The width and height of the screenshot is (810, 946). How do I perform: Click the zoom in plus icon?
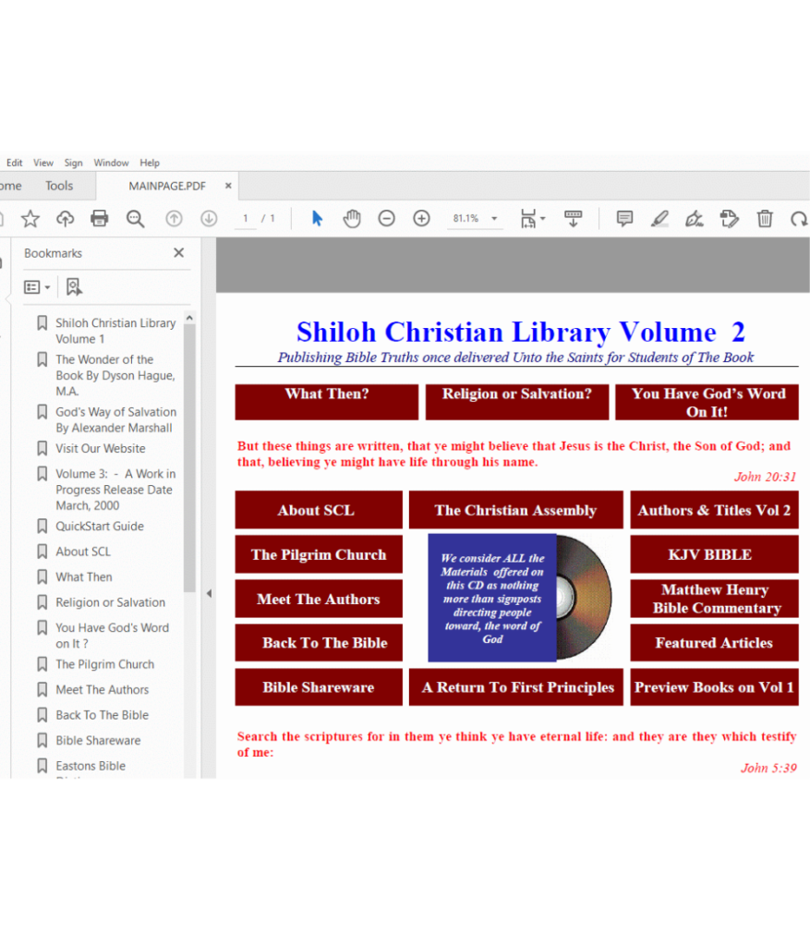[421, 219]
